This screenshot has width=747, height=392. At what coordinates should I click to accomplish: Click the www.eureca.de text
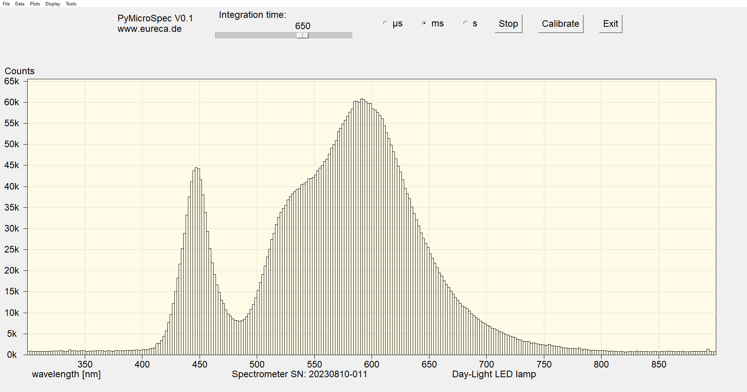(x=149, y=29)
